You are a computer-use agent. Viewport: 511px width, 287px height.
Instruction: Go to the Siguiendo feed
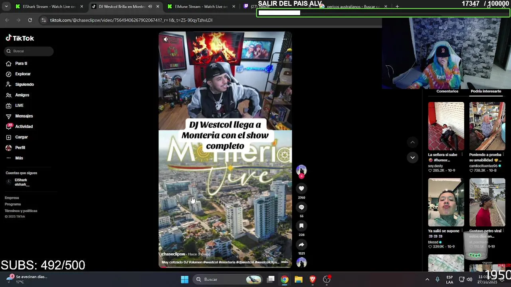tap(20, 85)
